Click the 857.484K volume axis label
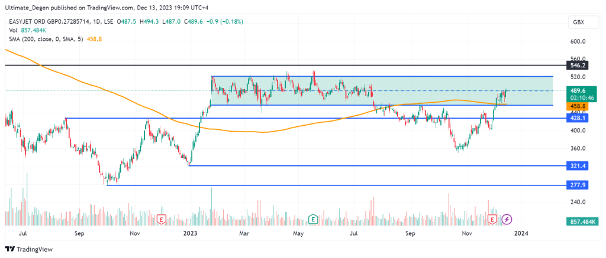The image size is (606, 258). click(x=582, y=222)
